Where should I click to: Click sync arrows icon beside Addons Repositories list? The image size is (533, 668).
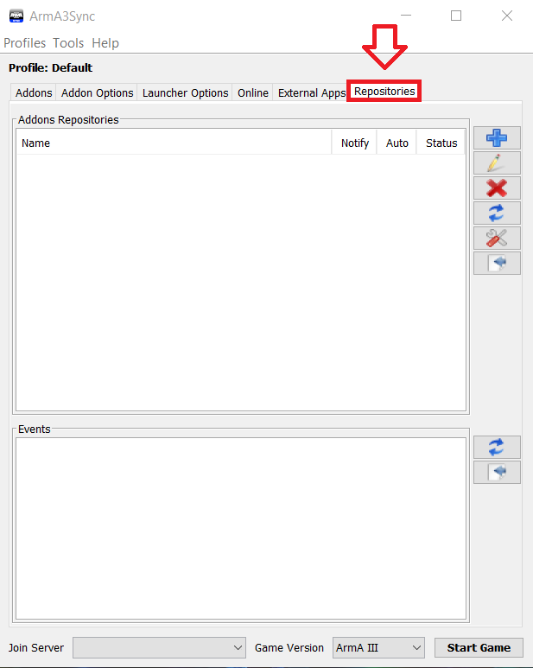point(497,213)
